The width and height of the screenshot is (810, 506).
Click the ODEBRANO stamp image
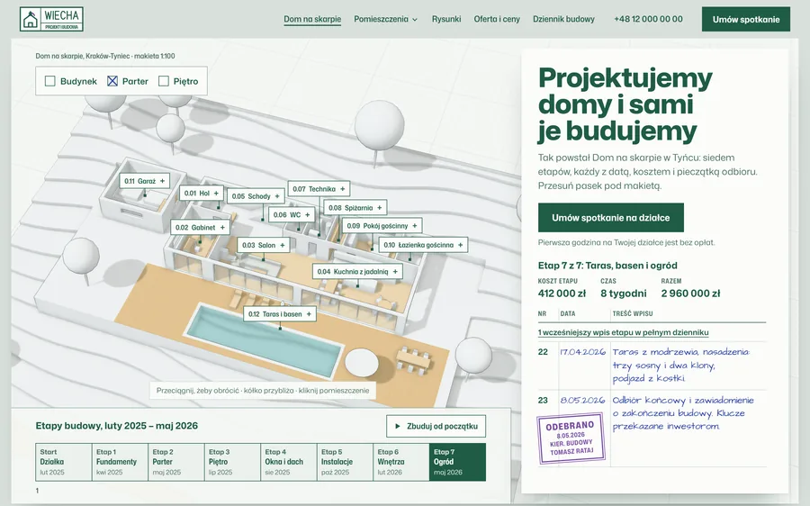(571, 438)
